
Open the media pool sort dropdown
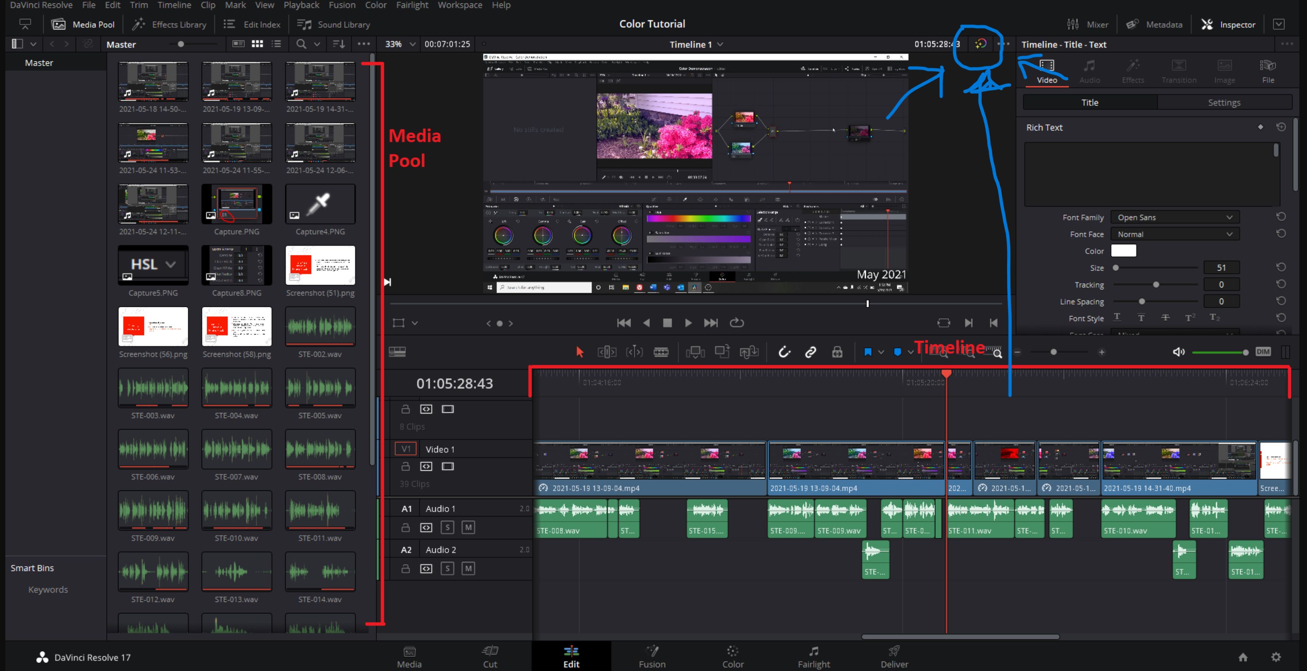(338, 44)
